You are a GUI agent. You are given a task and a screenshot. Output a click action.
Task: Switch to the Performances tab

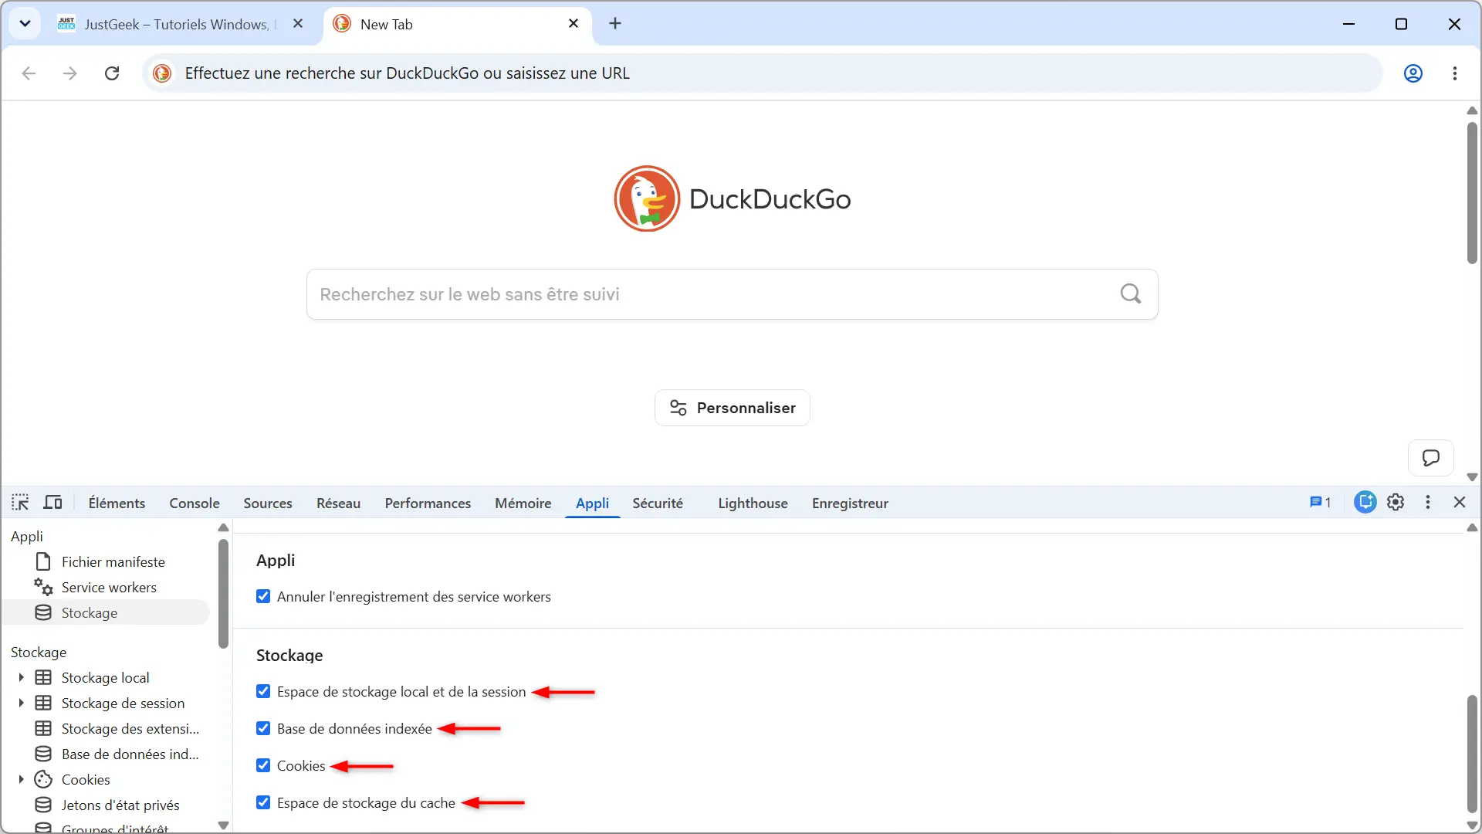[x=428, y=503]
